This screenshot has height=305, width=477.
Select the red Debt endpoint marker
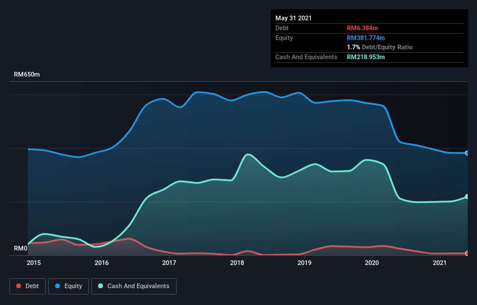click(x=467, y=253)
